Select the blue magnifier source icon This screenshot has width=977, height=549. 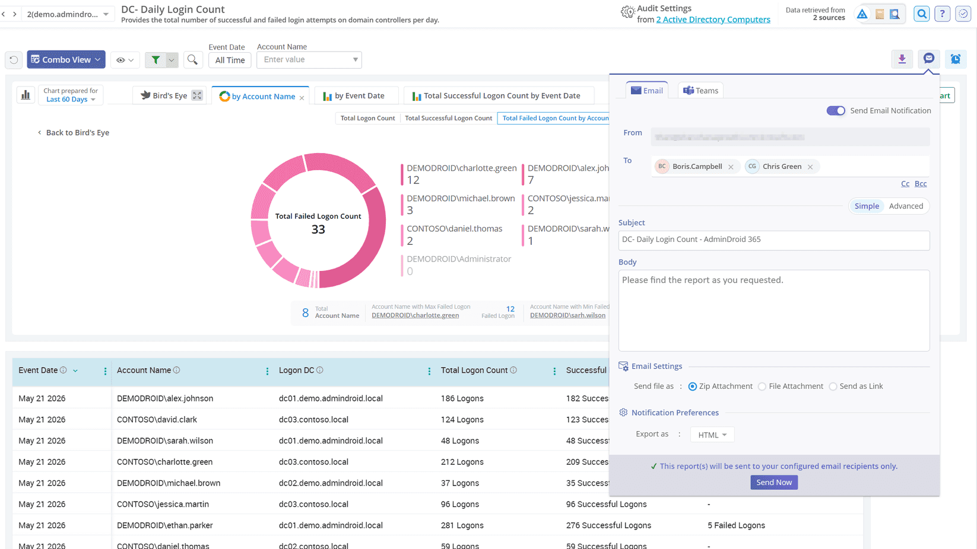(x=894, y=14)
